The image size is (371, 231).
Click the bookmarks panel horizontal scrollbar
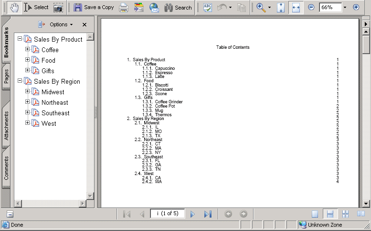tap(50, 204)
